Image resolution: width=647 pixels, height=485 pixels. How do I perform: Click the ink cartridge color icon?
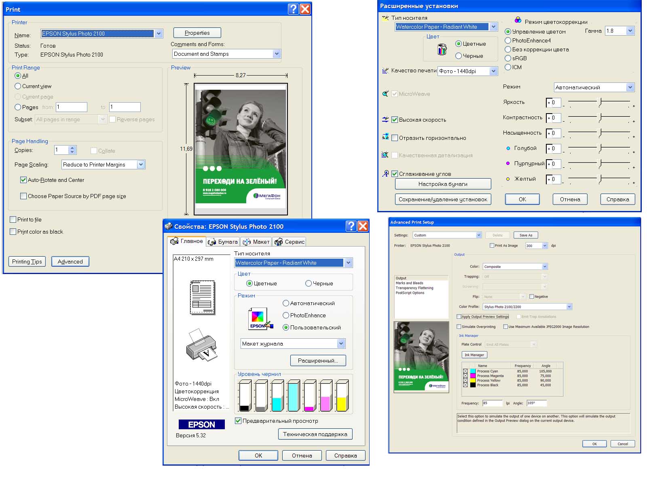(442, 49)
